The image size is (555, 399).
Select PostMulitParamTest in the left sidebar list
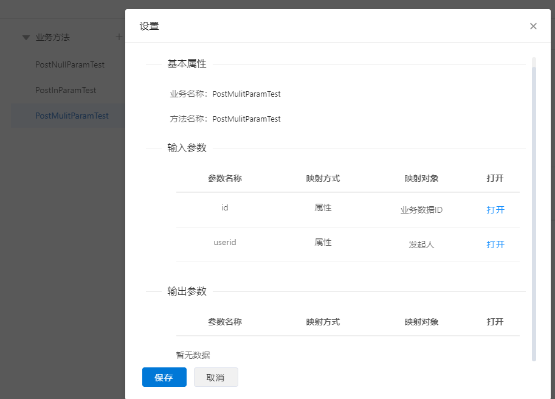pos(72,116)
